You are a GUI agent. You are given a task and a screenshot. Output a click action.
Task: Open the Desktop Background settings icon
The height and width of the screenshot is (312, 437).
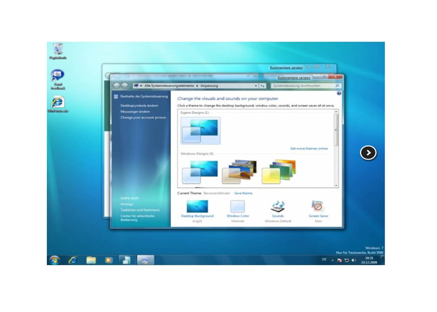pos(197,206)
